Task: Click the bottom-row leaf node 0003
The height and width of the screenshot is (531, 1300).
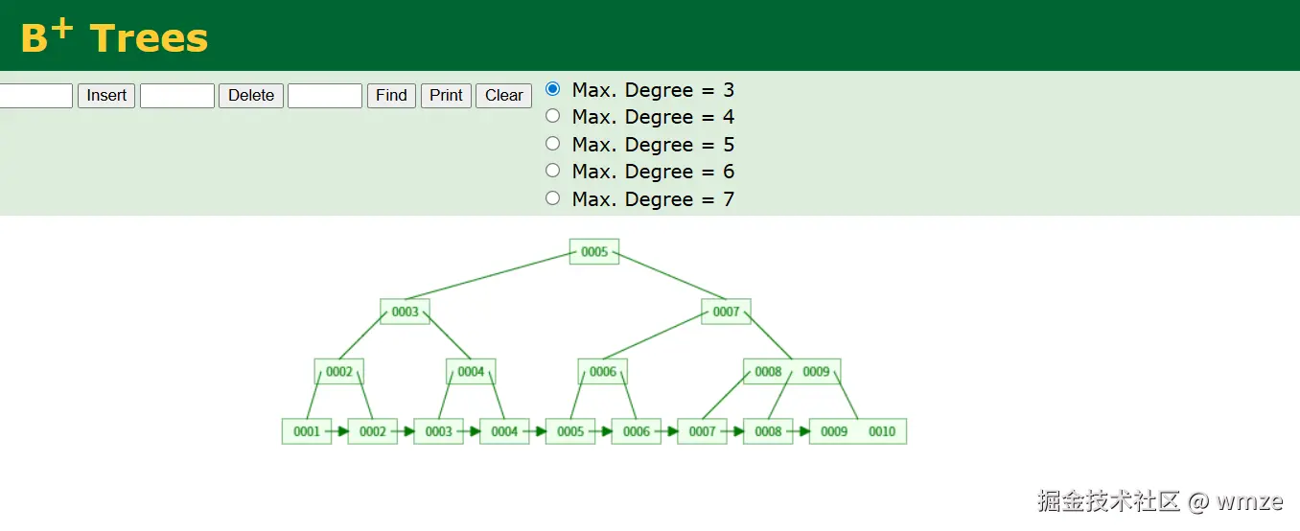Action: (439, 431)
